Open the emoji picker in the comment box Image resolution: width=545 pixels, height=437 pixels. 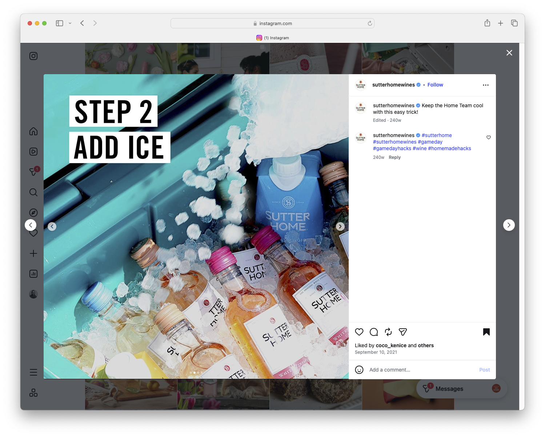[x=359, y=370]
